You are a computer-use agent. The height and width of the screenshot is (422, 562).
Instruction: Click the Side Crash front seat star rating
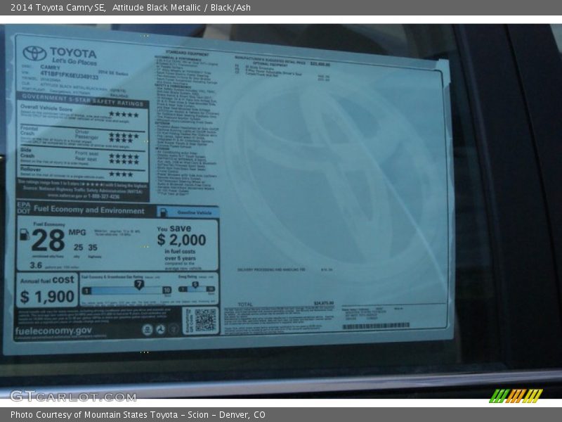click(124, 156)
